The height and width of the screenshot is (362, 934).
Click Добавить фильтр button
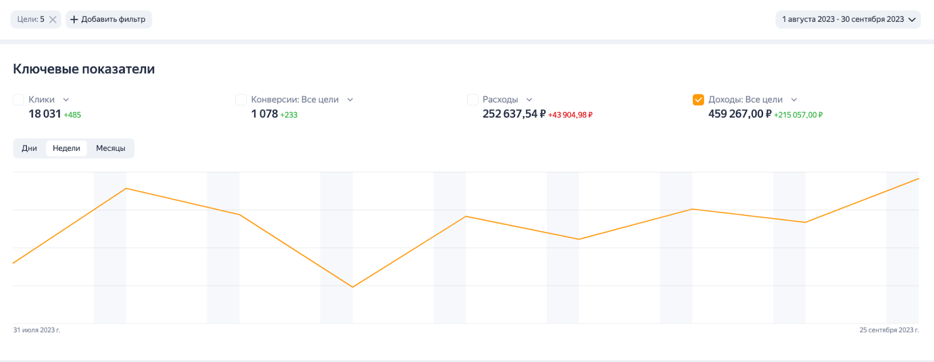pos(109,19)
